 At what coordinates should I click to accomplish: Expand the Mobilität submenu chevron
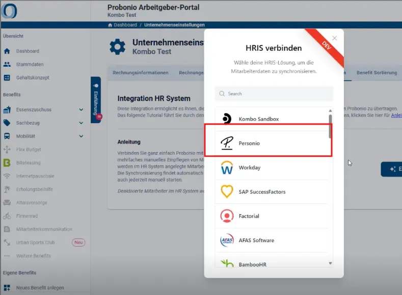pyautogui.click(x=81, y=136)
